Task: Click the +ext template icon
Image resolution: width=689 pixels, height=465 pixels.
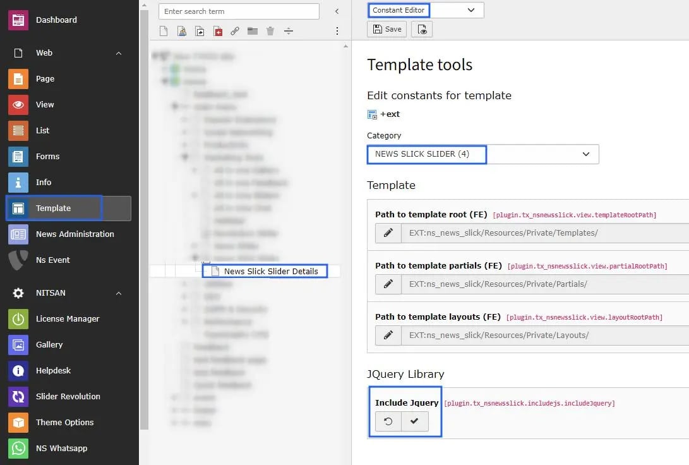Action: point(372,115)
